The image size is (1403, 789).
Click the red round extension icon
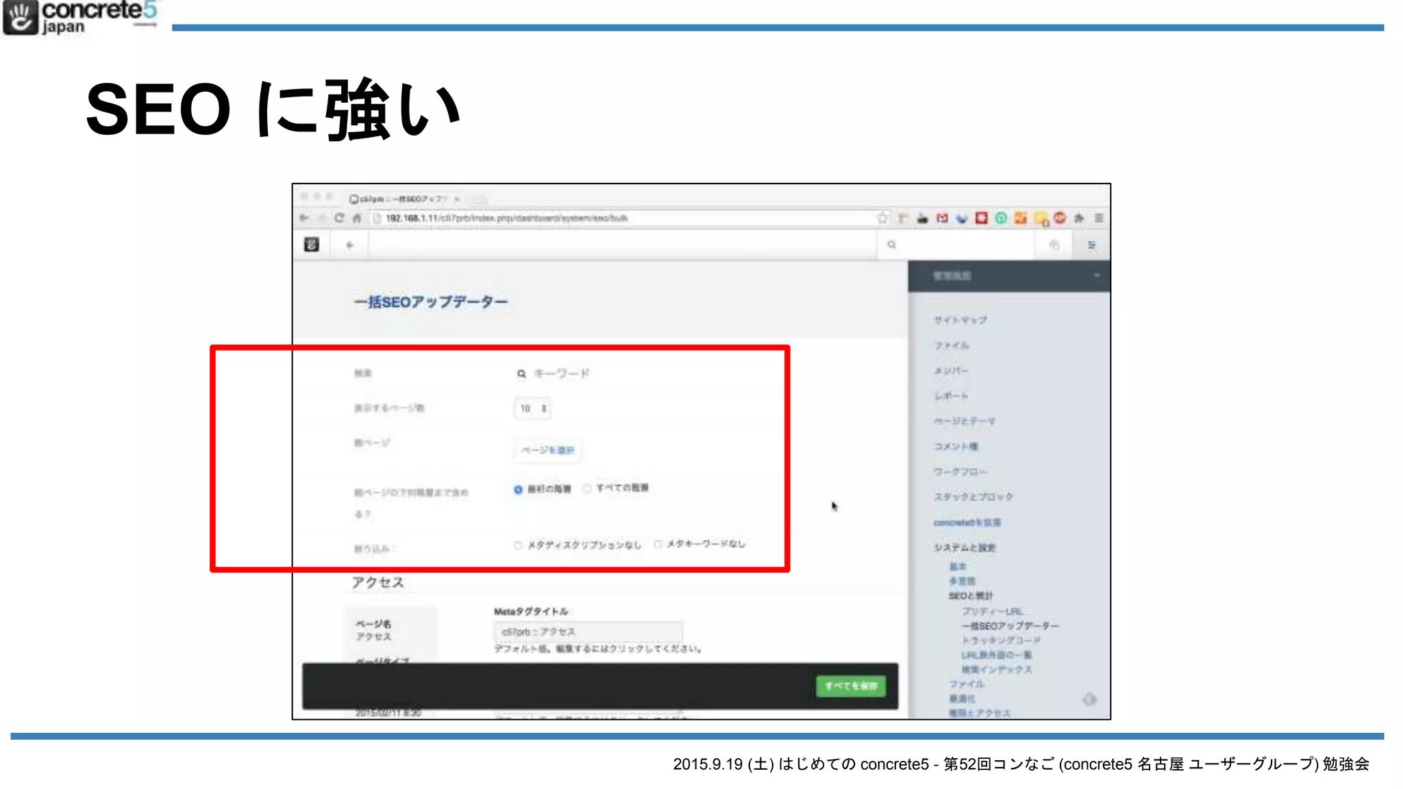pyautogui.click(x=1060, y=217)
